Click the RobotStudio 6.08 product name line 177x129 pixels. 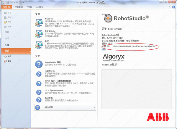point(110,35)
